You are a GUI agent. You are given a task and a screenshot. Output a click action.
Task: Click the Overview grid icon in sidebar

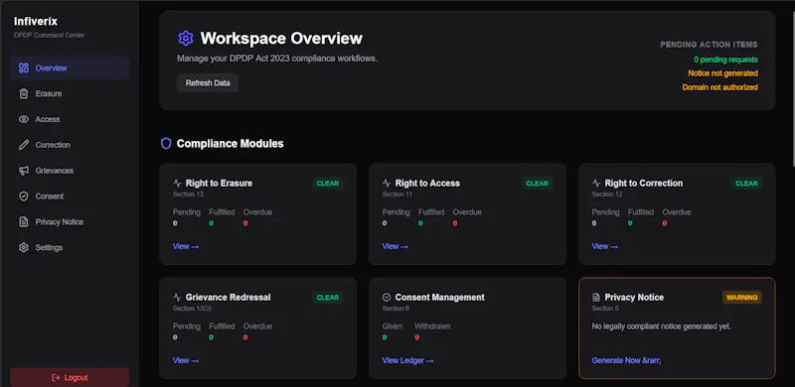(x=23, y=67)
